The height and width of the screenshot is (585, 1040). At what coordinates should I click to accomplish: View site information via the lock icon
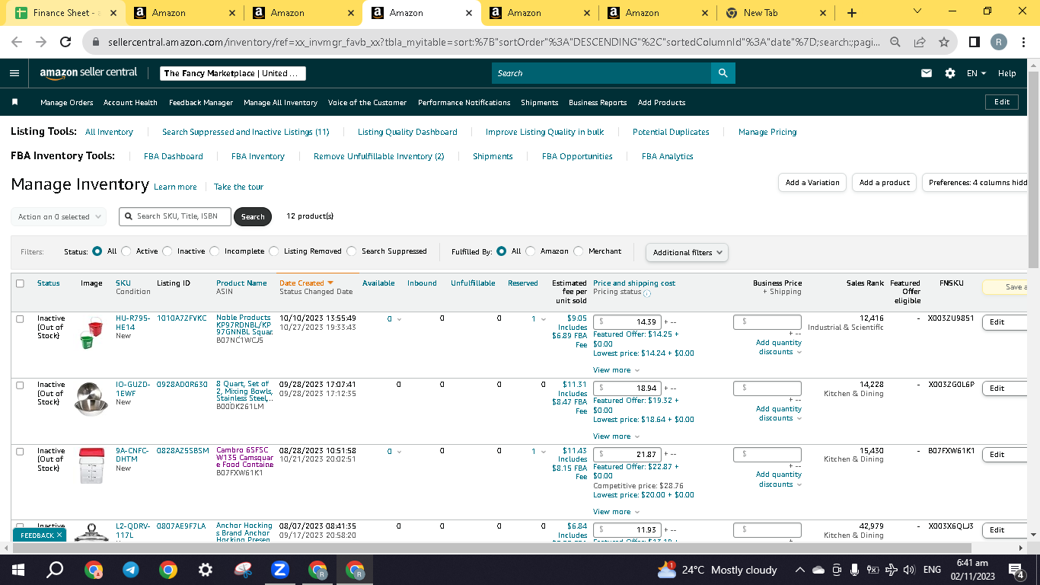(x=97, y=43)
